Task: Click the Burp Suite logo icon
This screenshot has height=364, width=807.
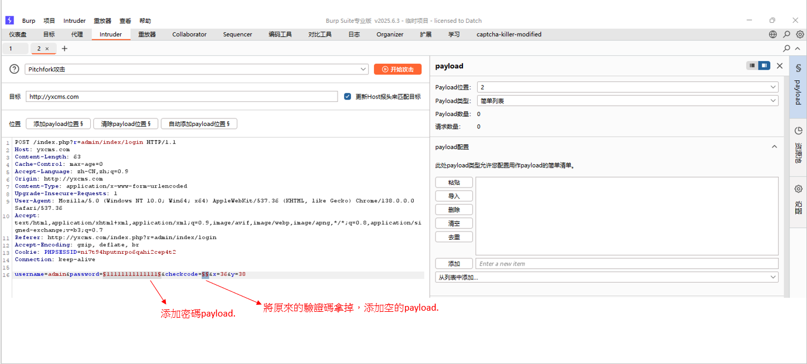Action: tap(9, 21)
